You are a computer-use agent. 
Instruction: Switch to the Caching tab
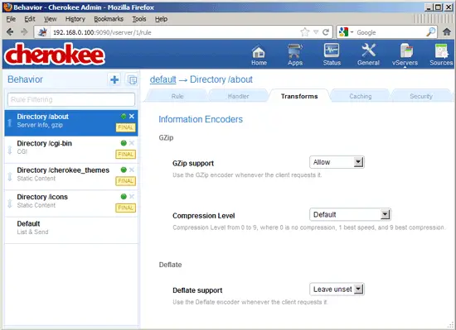(361, 96)
